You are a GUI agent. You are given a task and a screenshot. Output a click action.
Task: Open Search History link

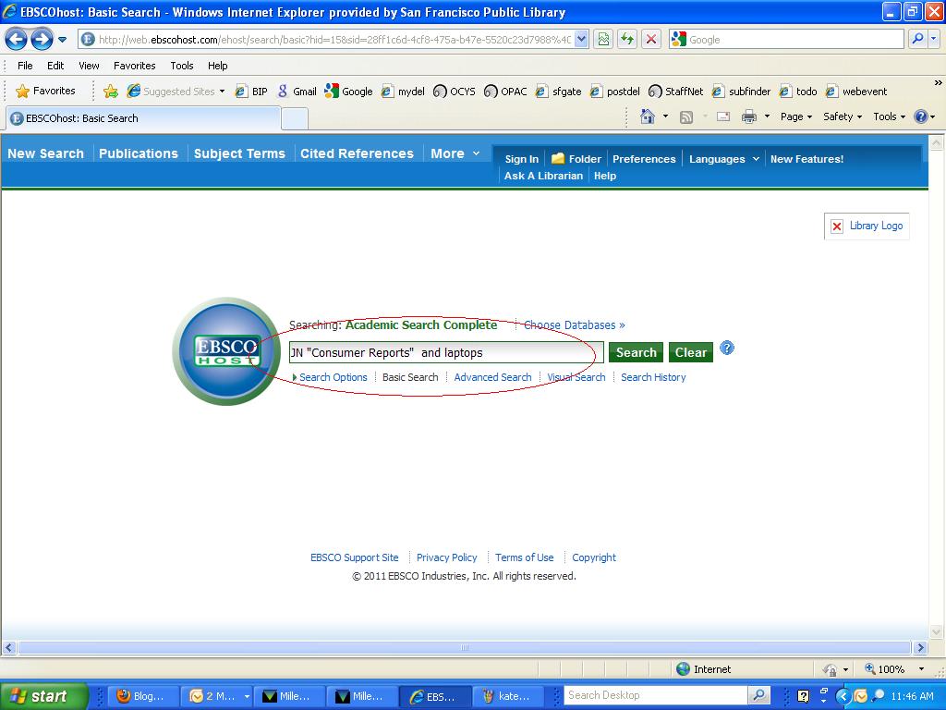tap(653, 377)
